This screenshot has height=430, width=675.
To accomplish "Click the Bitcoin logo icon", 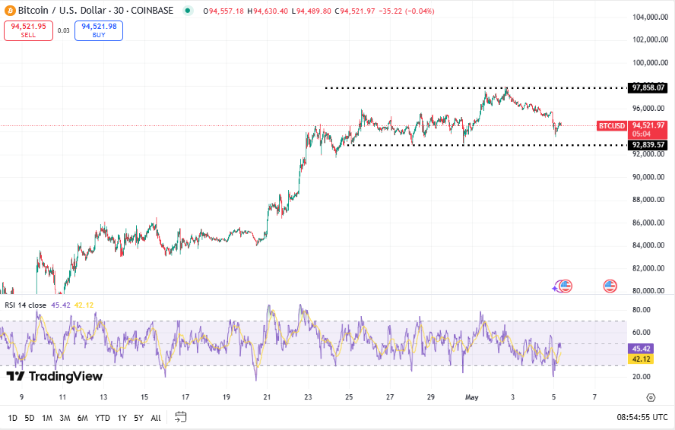I will click(9, 11).
